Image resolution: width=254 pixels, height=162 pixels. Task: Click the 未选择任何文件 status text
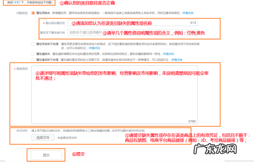tap(67, 138)
